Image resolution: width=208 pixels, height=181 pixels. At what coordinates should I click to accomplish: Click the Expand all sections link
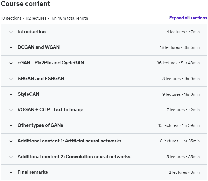[188, 18]
